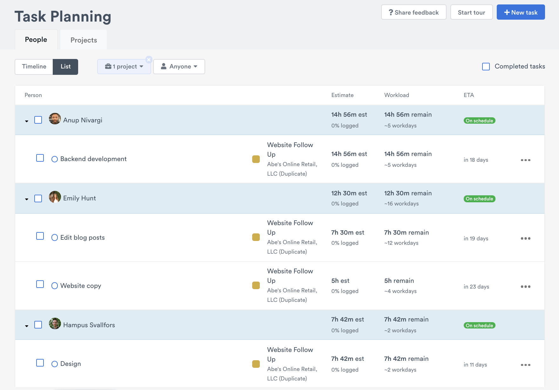The height and width of the screenshot is (390, 559).
Task: Open the three-dot menu for Design task
Action: pos(525,365)
